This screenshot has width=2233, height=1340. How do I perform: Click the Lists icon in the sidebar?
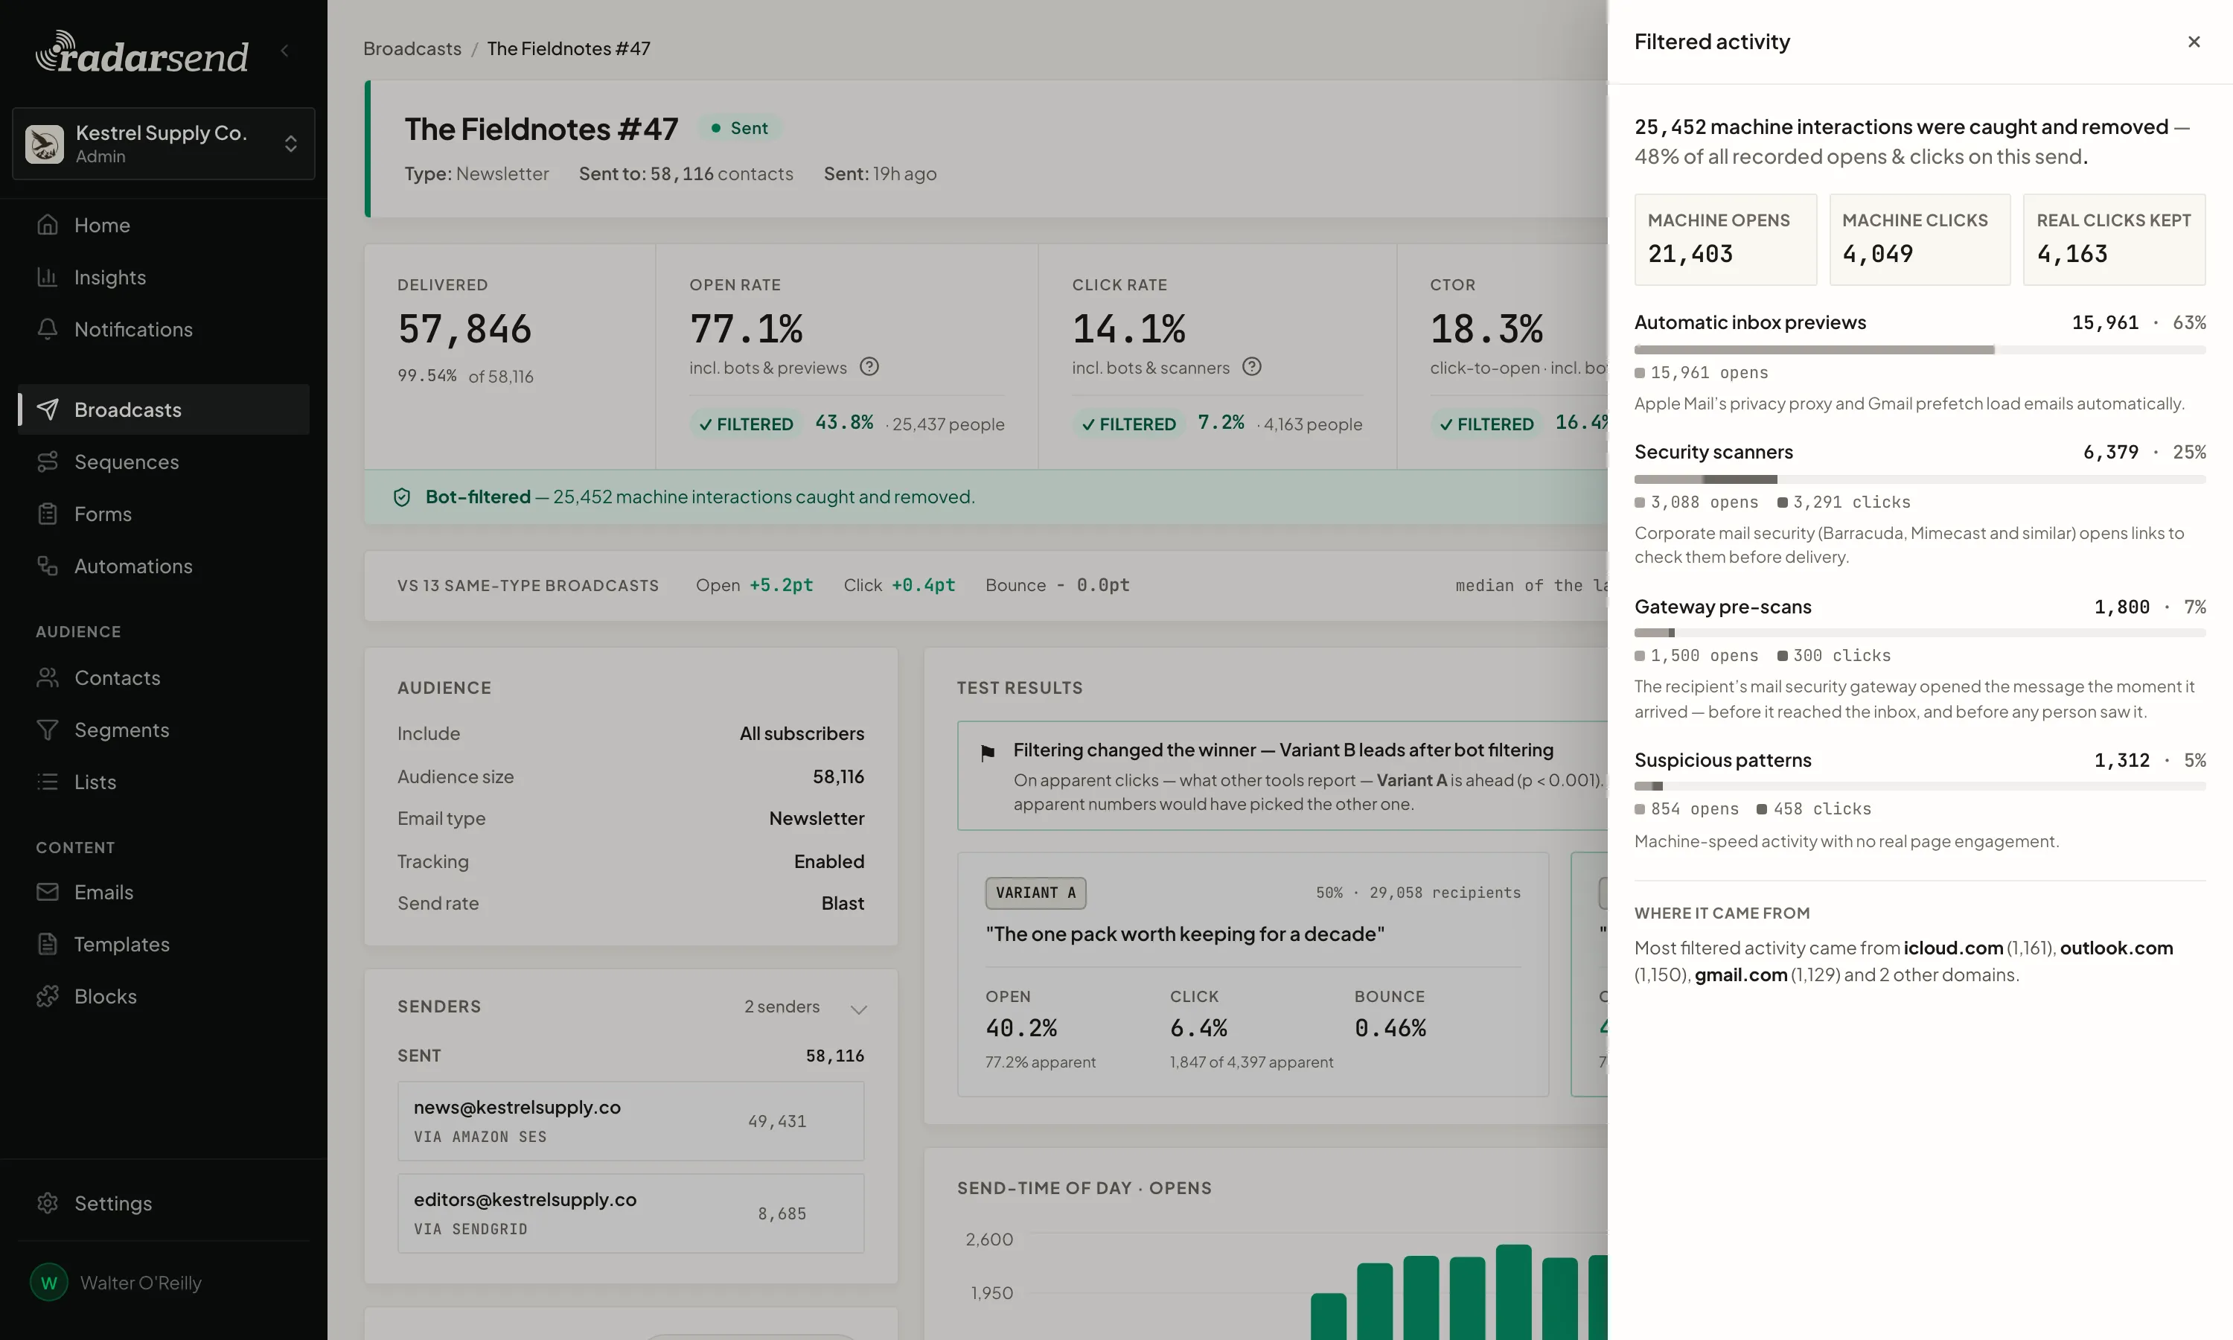[48, 782]
